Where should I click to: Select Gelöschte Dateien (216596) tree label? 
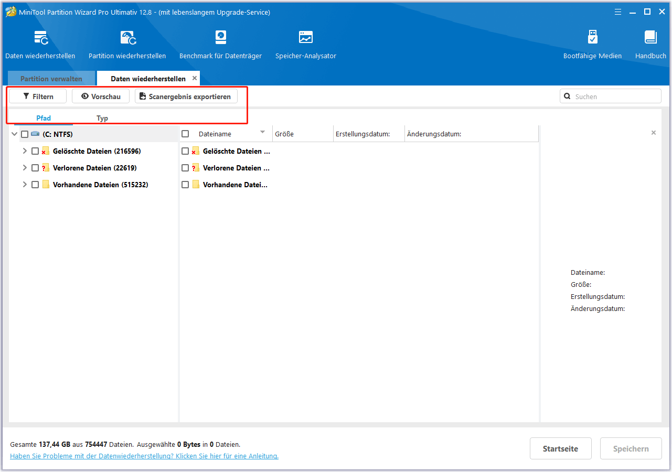[97, 151]
